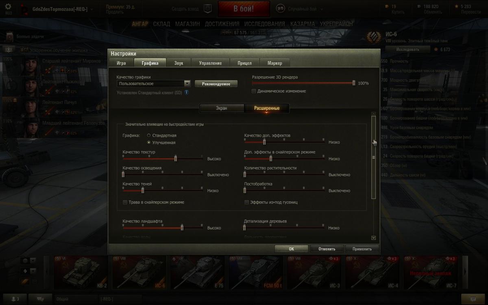
Task: Enable Динамическое изменение checkbox
Action: pyautogui.click(x=254, y=91)
